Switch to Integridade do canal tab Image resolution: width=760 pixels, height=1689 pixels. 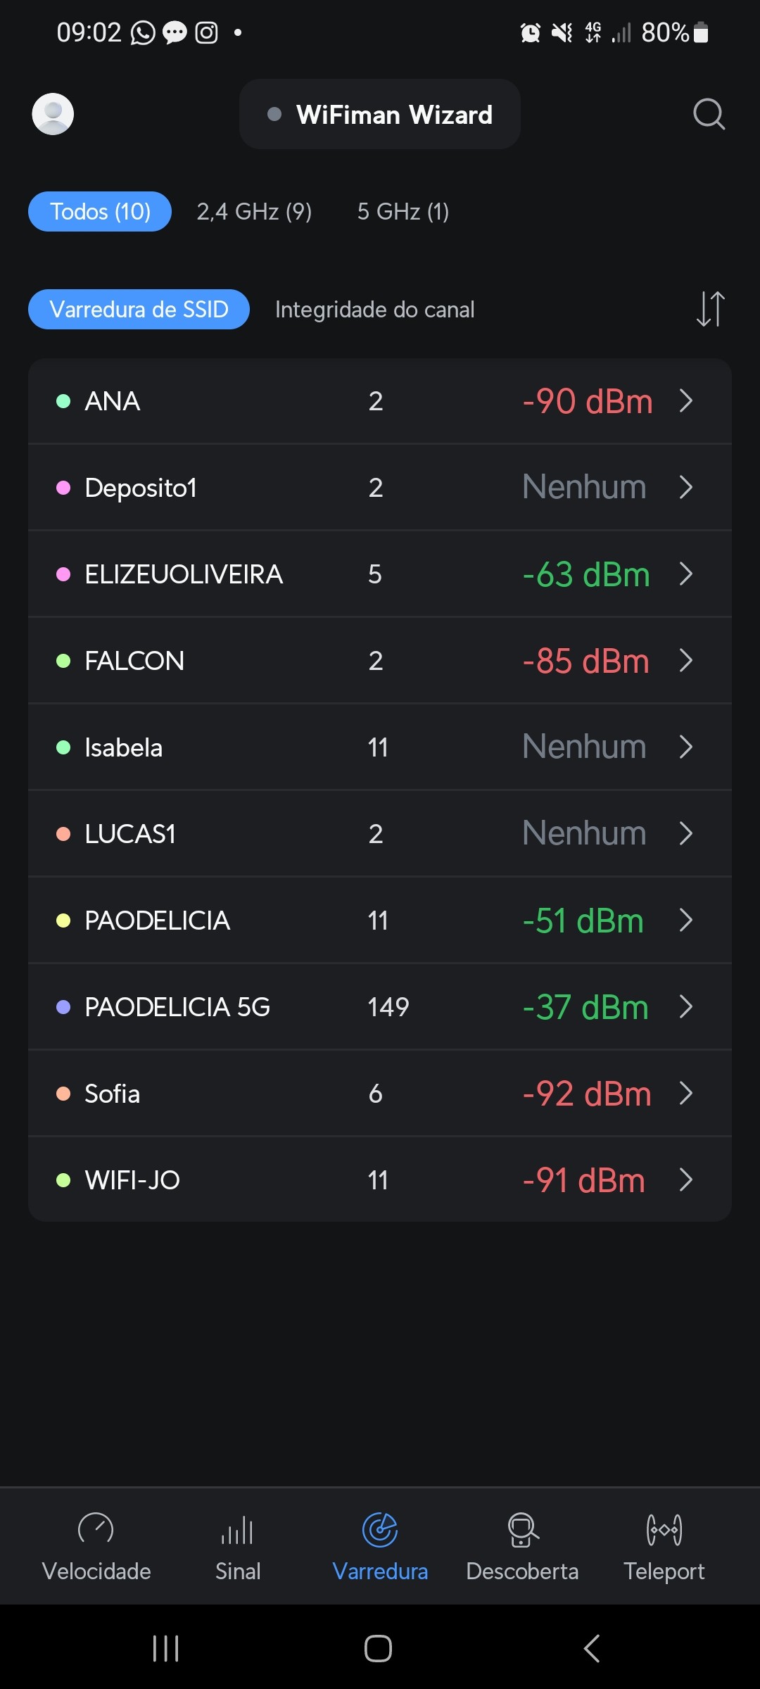tap(374, 310)
